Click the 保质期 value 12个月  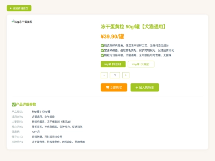click(36, 132)
